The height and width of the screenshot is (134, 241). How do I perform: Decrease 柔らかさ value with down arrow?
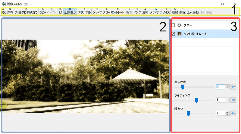227,88
